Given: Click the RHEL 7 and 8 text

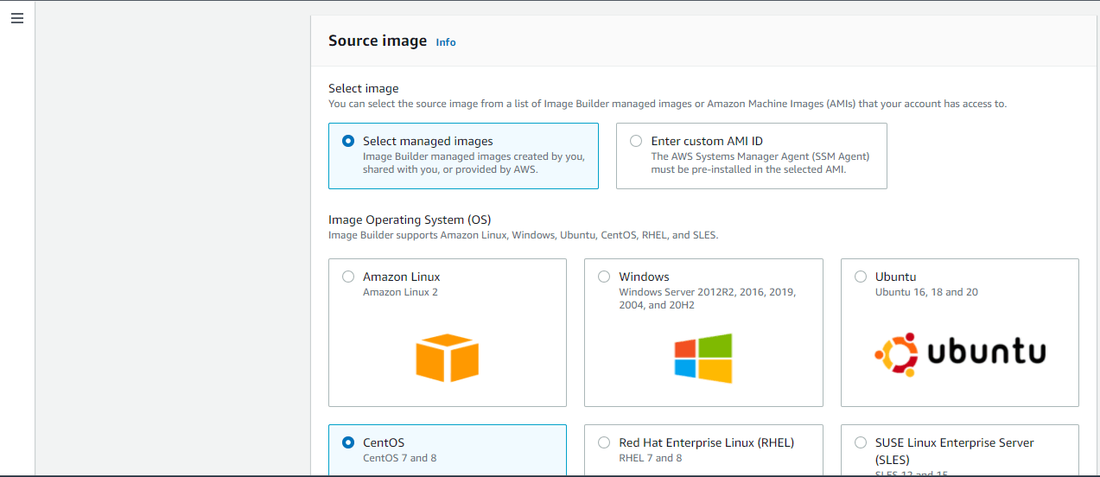Looking at the screenshot, I should pyautogui.click(x=651, y=458).
